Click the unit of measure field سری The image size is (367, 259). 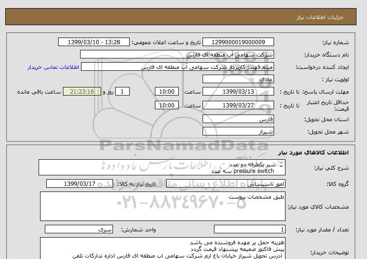tap(79, 229)
